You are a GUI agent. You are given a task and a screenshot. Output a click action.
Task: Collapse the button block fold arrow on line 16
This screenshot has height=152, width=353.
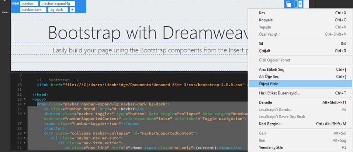pos(25,114)
